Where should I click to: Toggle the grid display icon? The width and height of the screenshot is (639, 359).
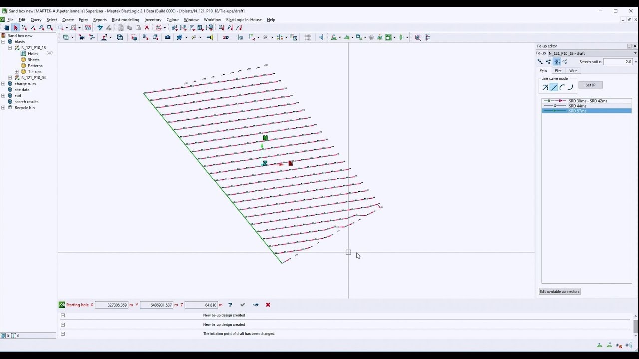308,37
